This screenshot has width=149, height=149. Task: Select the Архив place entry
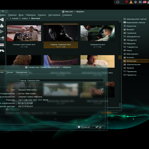coord(129,68)
